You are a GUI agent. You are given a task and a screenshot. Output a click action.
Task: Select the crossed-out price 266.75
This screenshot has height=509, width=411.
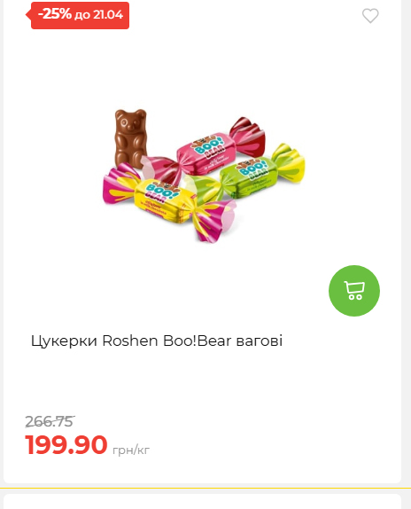click(x=50, y=422)
